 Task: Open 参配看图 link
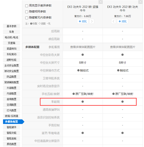tap(54, 47)
